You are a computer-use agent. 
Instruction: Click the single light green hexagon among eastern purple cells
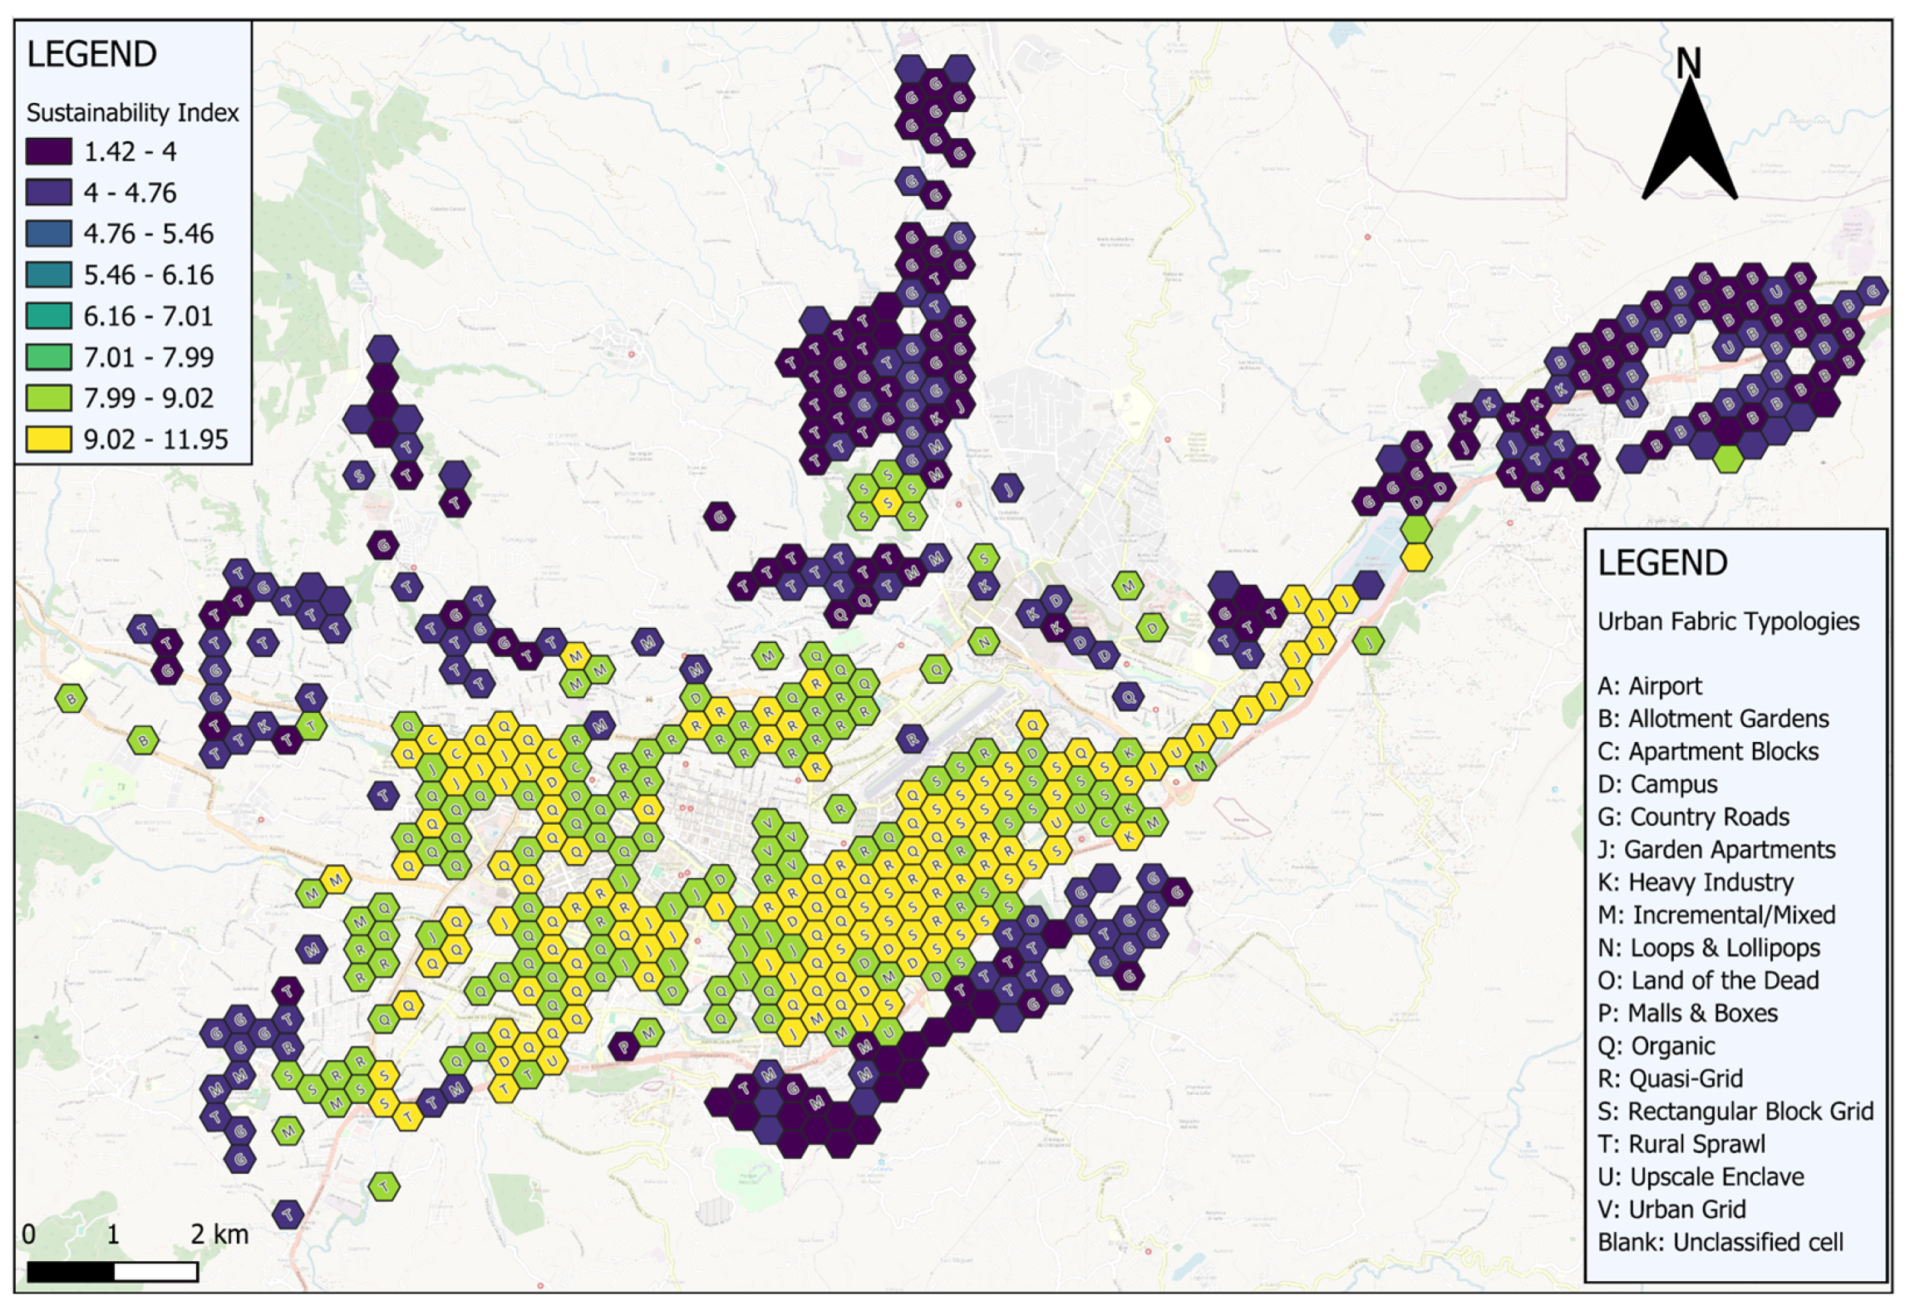coord(1728,458)
